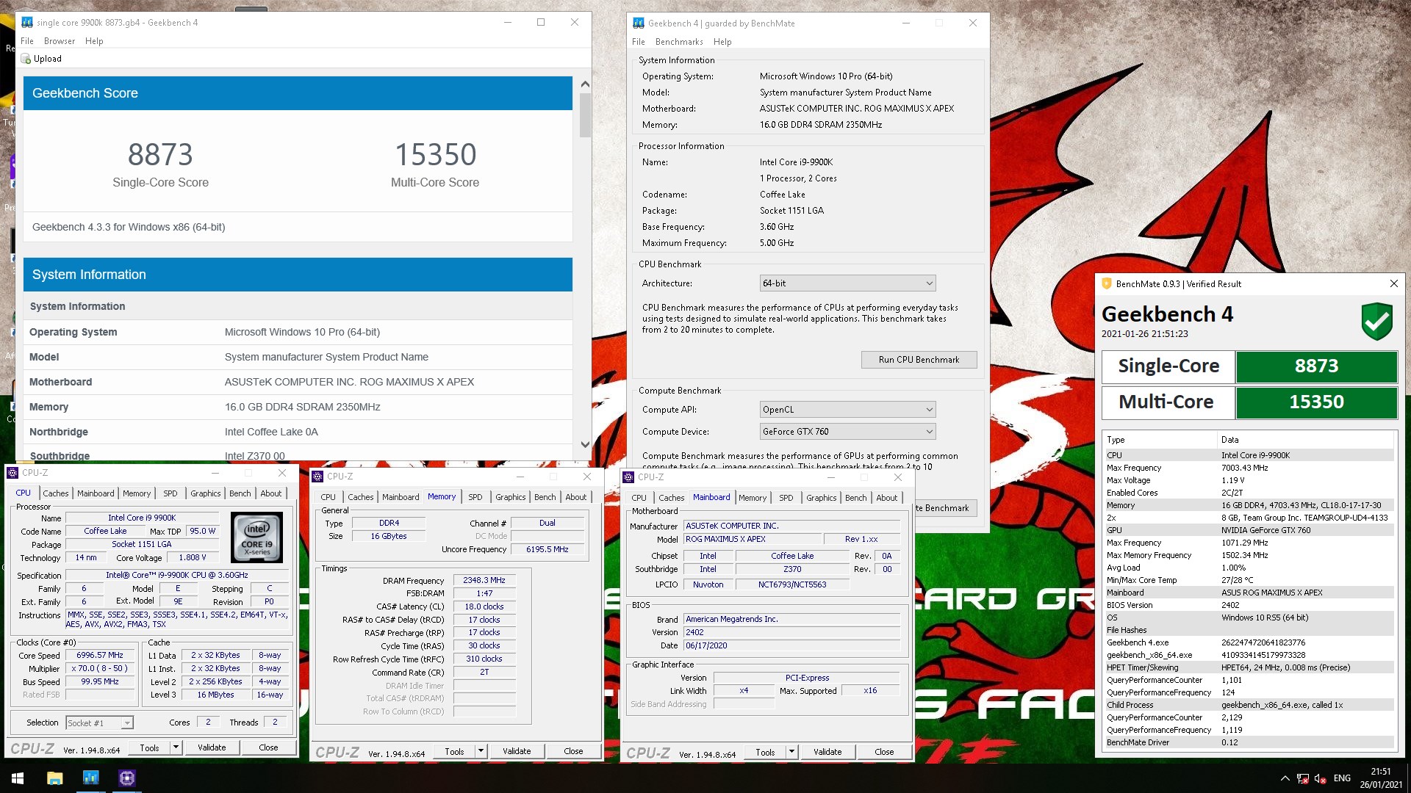This screenshot has height=793, width=1411.
Task: Open Tools dropdown arrow in CPU-Z Mainboard window
Action: (791, 752)
